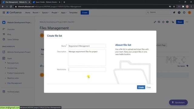Viewport: 194px width, 109px height.
Task: Open browser extensions puzzle icon
Action: click(x=183, y=7)
